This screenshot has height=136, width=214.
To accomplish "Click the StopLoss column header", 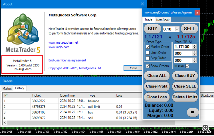I will click(x=207, y=96).
